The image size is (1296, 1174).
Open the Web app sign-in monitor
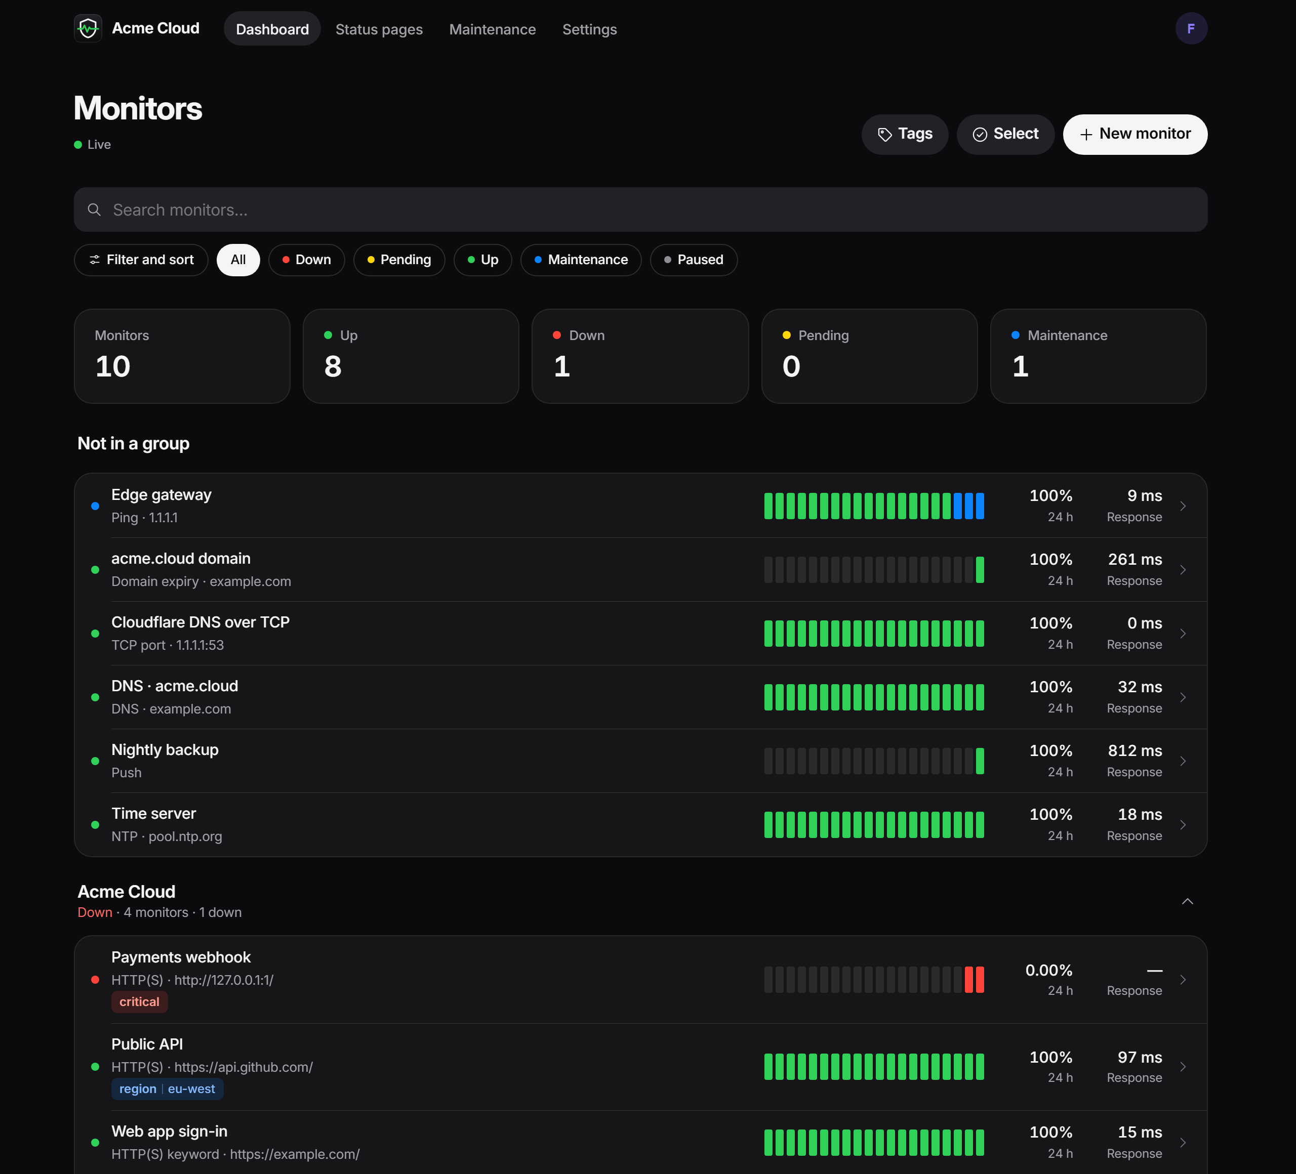pos(640,1142)
